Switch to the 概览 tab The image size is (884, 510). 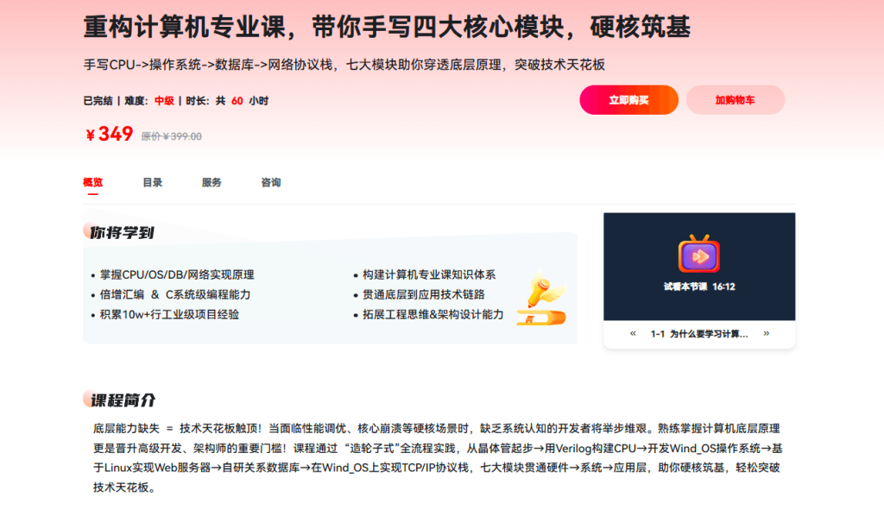pos(92,182)
